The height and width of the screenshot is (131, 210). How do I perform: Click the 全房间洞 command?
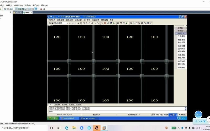point(181,49)
